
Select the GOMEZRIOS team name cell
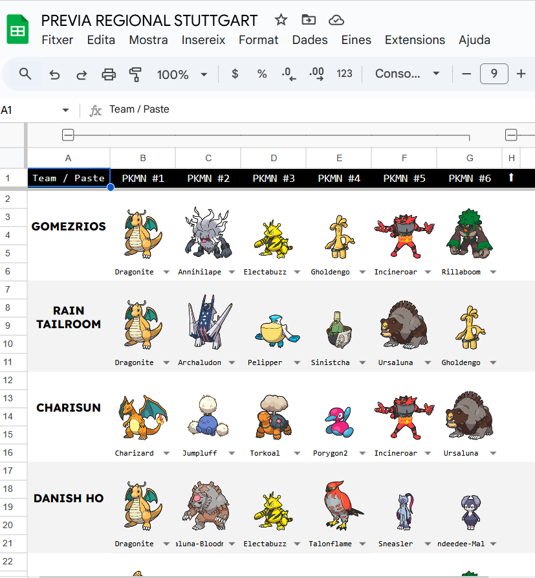coord(69,235)
